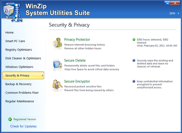This screenshot has width=182, height=133.
Task: Click the Secure Delete shredder icon
Action: tap(58, 64)
